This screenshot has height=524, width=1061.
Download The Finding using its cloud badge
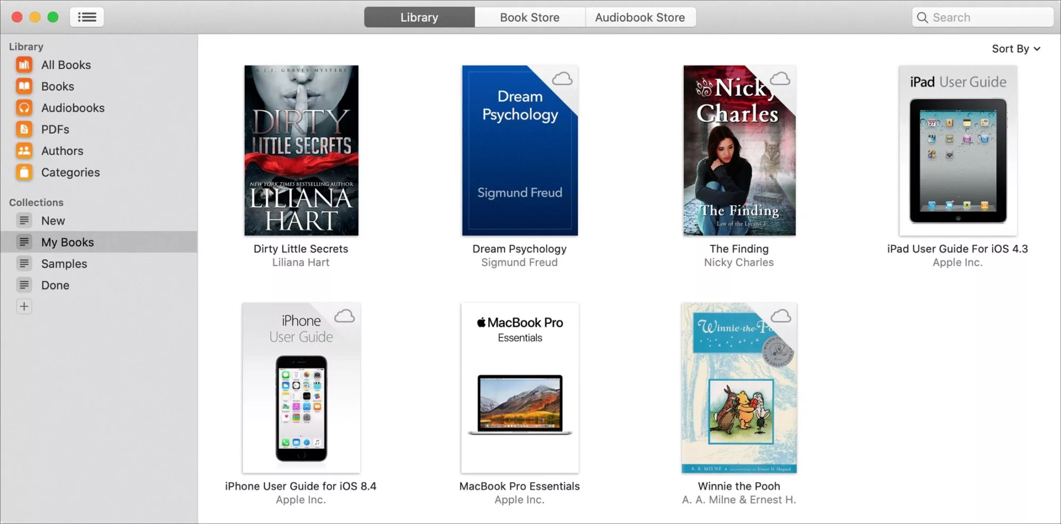[781, 78]
